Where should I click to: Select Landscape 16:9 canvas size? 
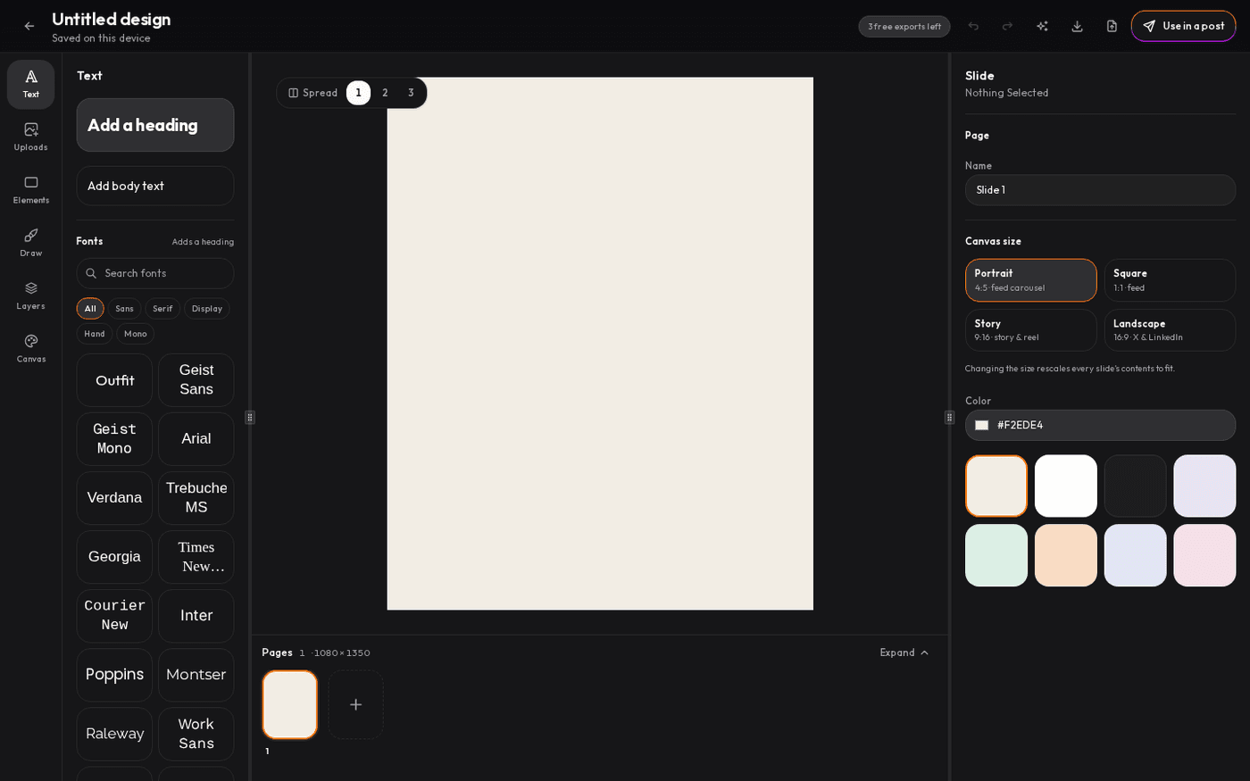tap(1170, 330)
